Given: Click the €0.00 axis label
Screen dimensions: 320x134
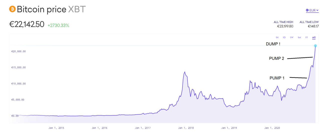Looking at the screenshot, I should click(15, 116).
